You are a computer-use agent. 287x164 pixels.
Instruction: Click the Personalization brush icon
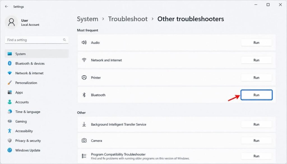pyautogui.click(x=10, y=82)
